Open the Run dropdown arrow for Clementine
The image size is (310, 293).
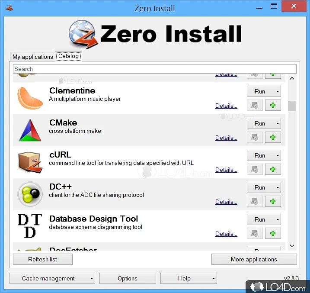278,91
